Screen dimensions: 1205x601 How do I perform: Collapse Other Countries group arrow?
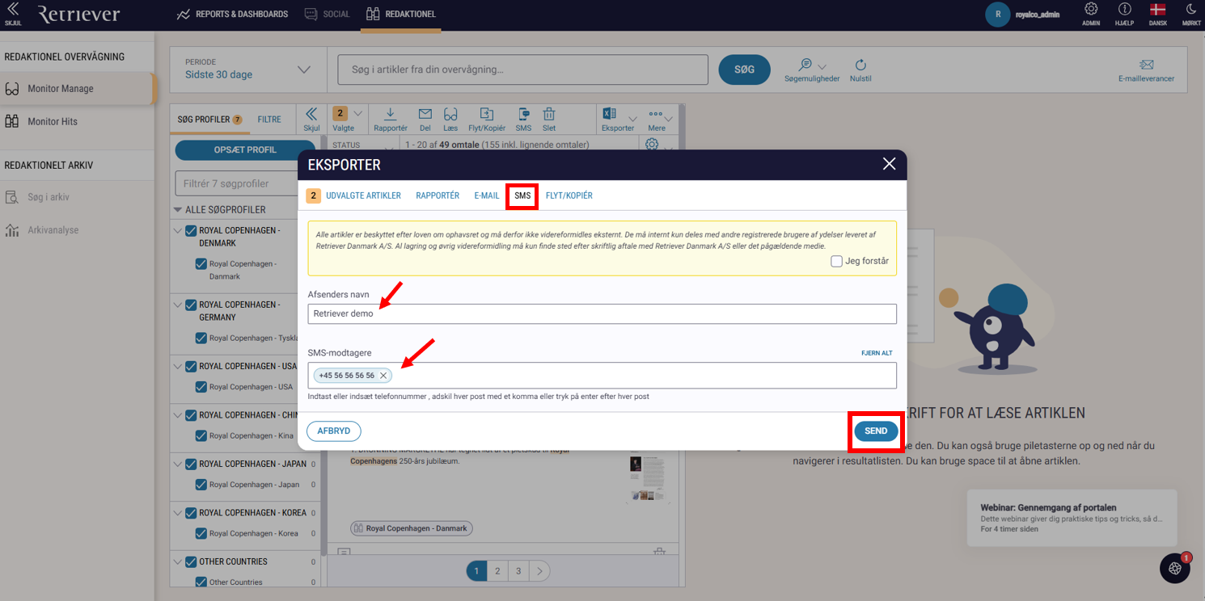[x=178, y=561]
